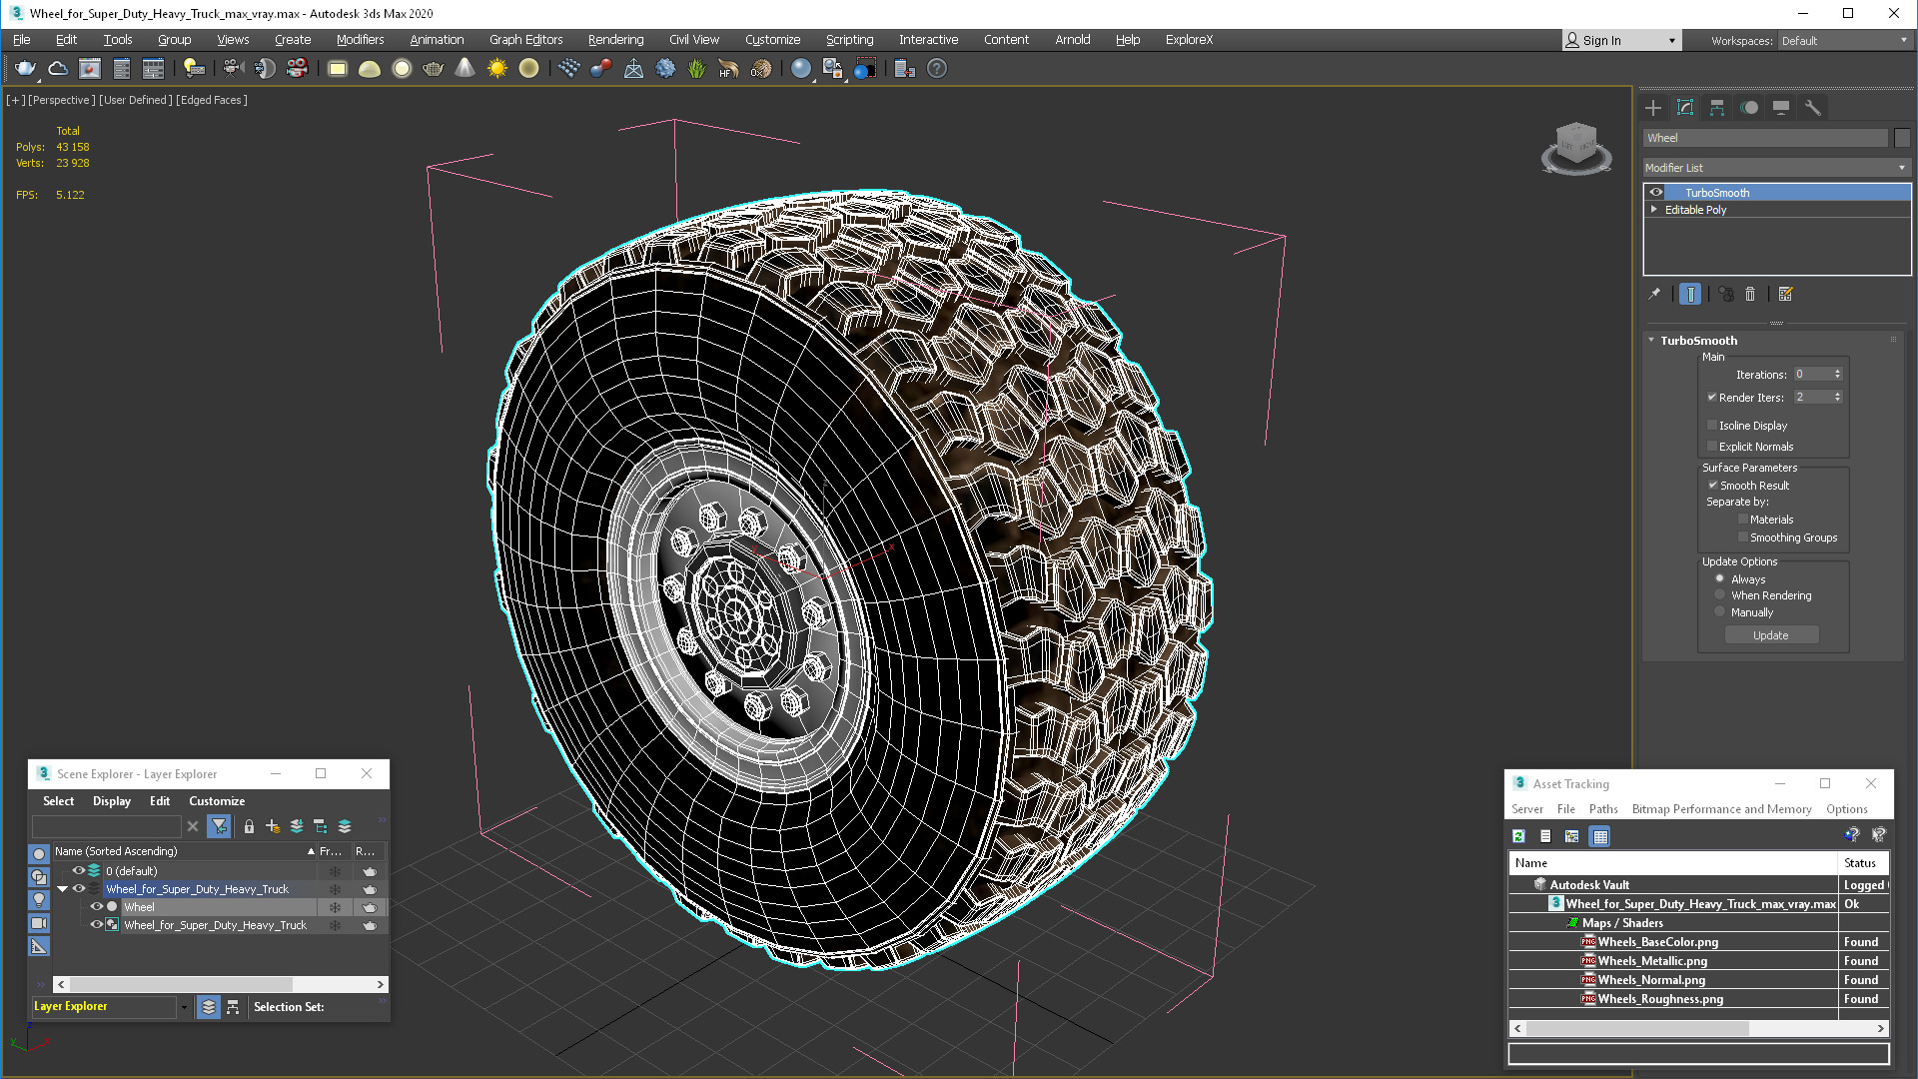Click the Refresh icon in Asset Tracking
Image resolution: width=1918 pixels, height=1079 pixels.
pyautogui.click(x=1518, y=836)
